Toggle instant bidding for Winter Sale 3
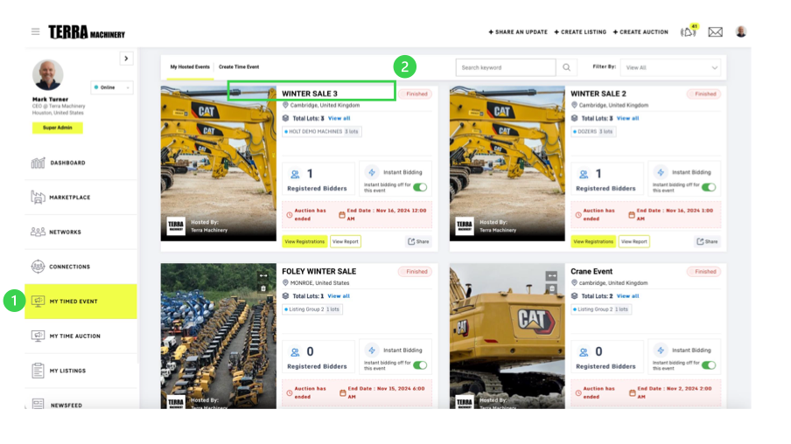791x444 pixels. pyautogui.click(x=420, y=187)
